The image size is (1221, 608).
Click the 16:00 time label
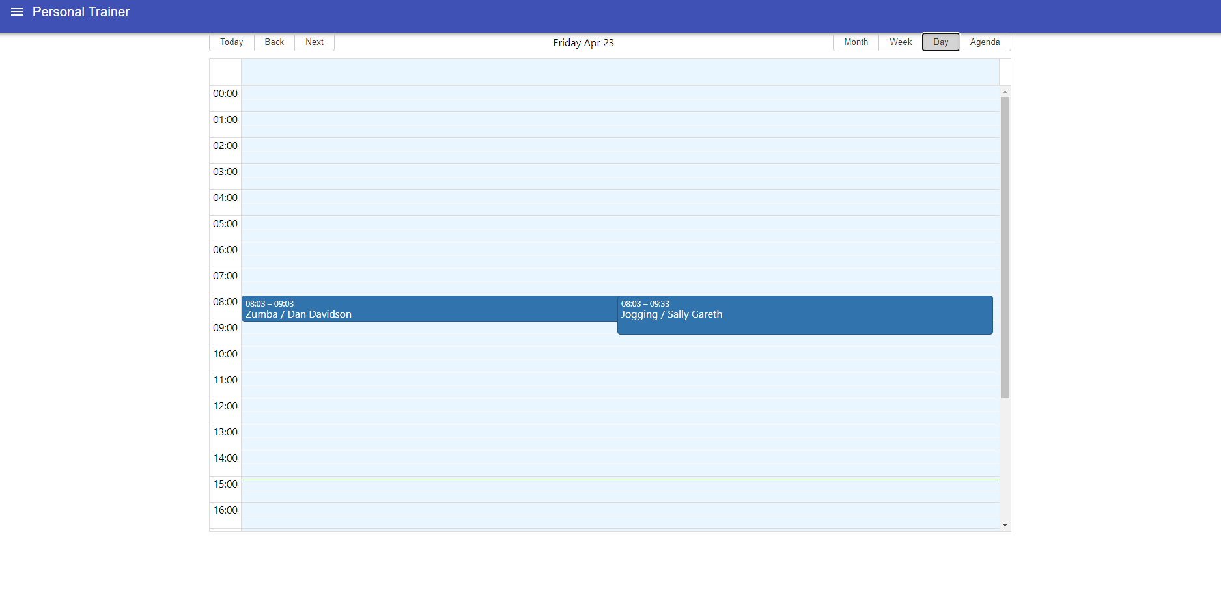pyautogui.click(x=225, y=510)
